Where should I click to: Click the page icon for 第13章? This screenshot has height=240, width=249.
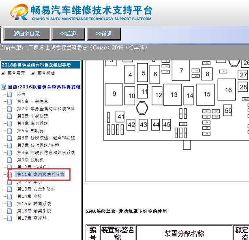(9, 189)
